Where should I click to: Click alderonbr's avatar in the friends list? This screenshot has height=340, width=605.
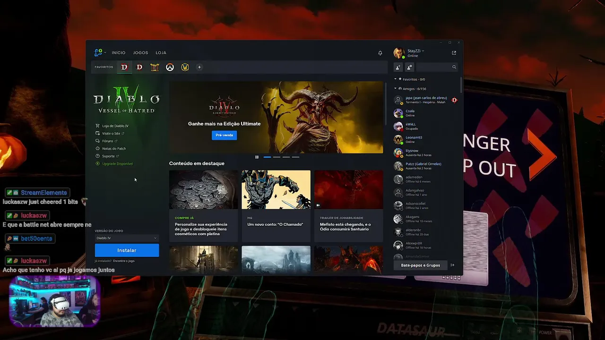pyautogui.click(x=398, y=232)
